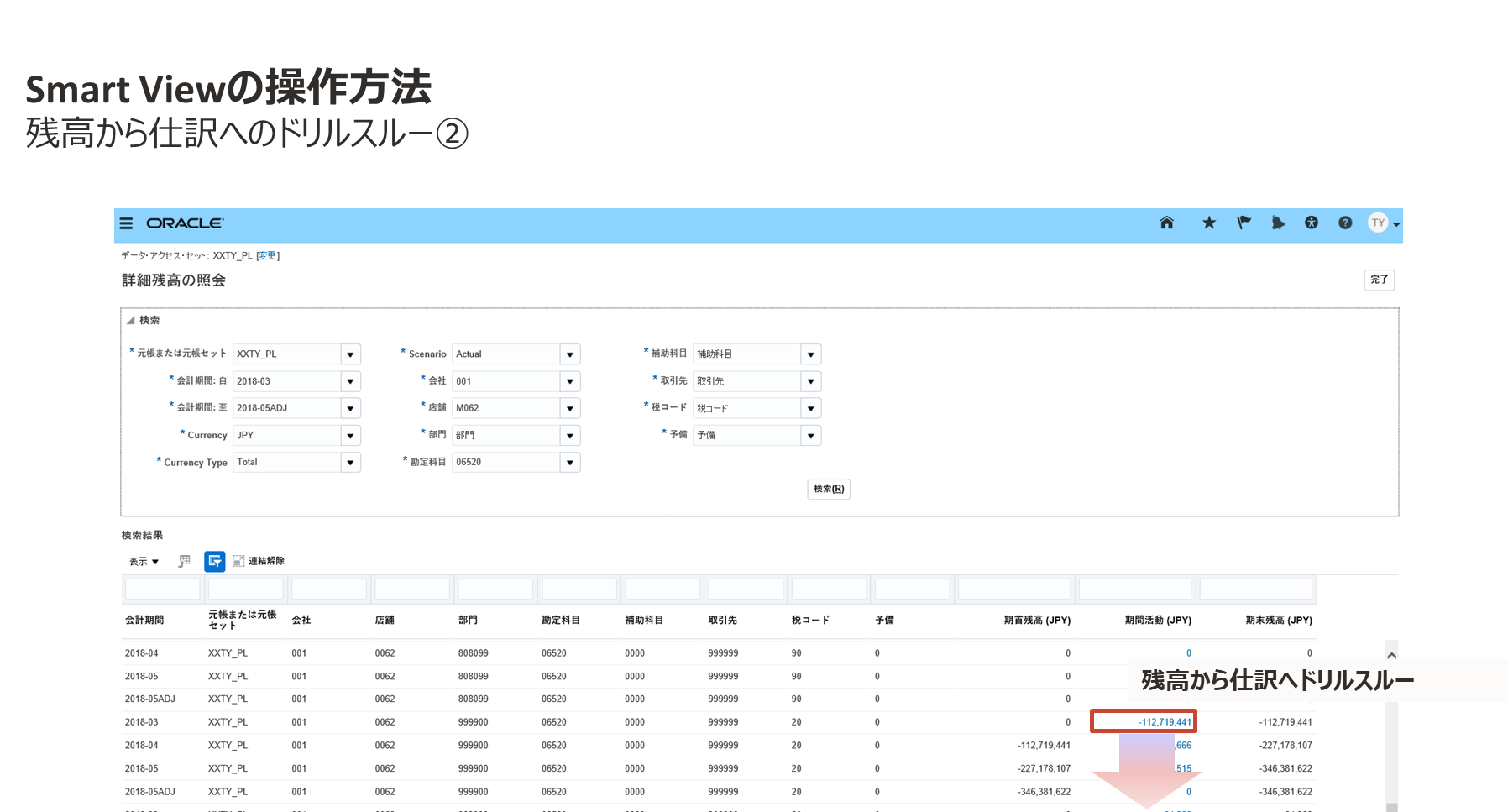Open the 表示 view menu
This screenshot has height=812, width=1508.
[x=144, y=561]
